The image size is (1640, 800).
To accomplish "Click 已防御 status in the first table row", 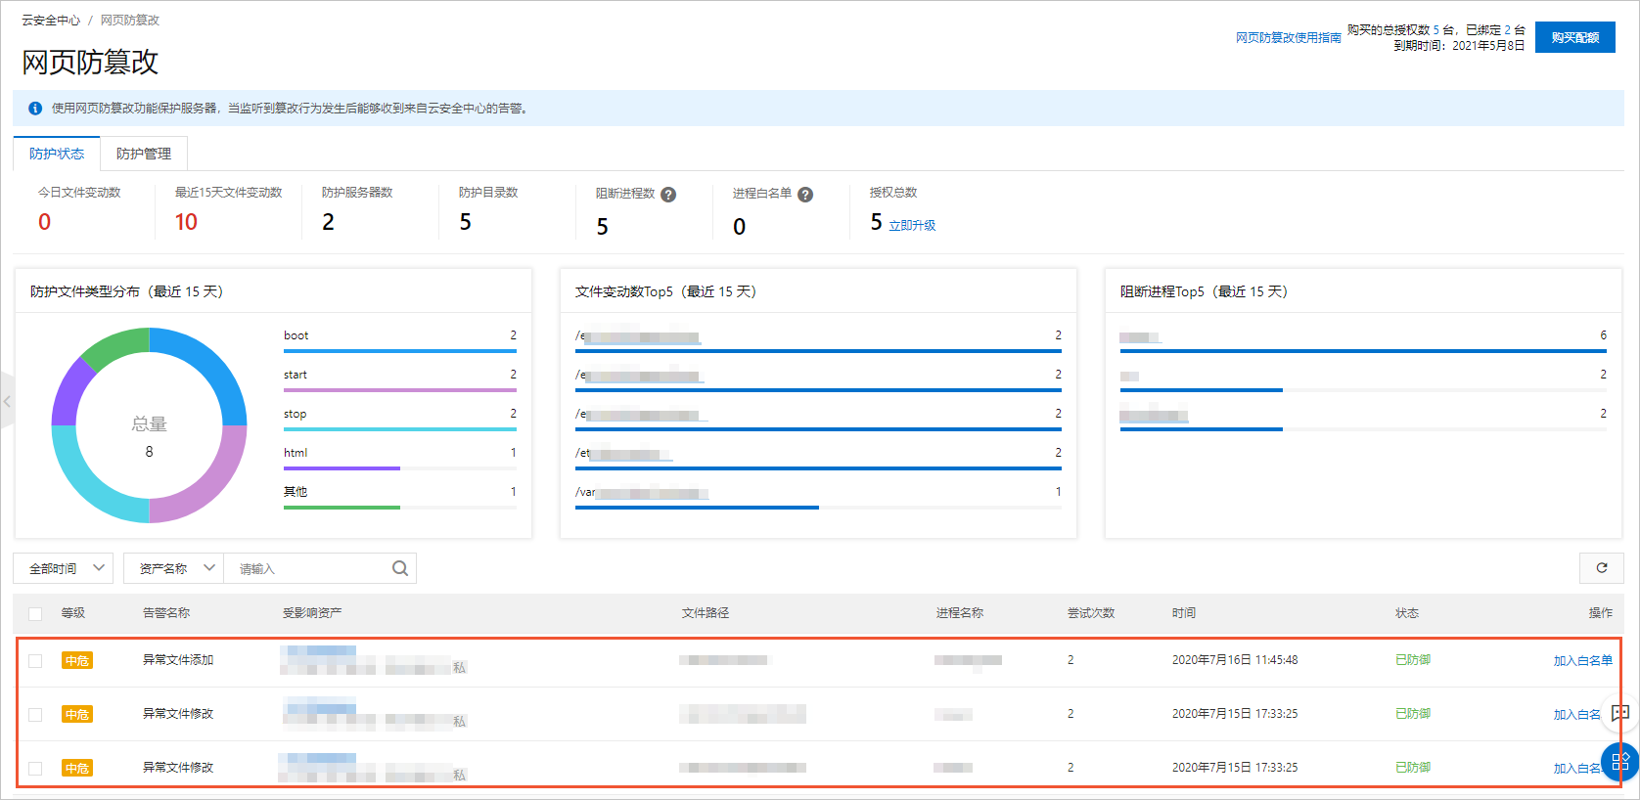I will coord(1413,660).
